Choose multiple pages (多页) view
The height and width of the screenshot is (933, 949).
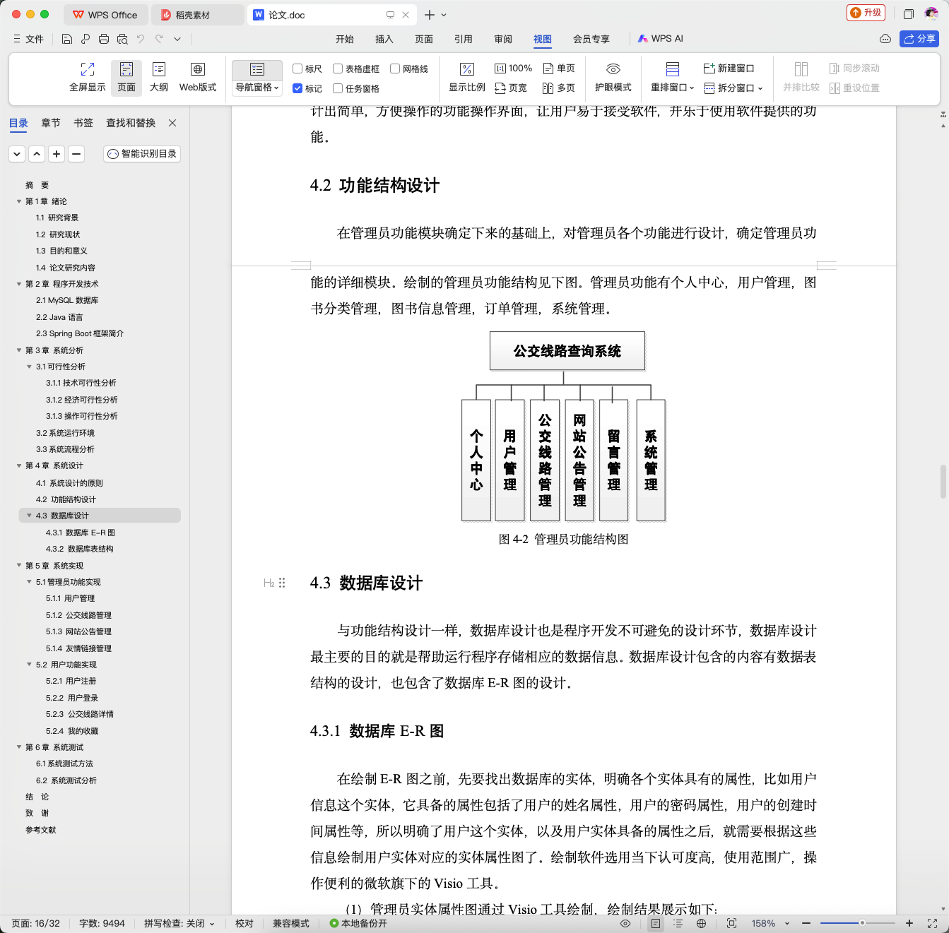click(x=559, y=88)
